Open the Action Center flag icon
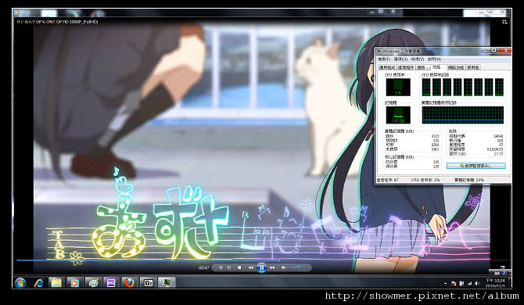 (x=454, y=283)
